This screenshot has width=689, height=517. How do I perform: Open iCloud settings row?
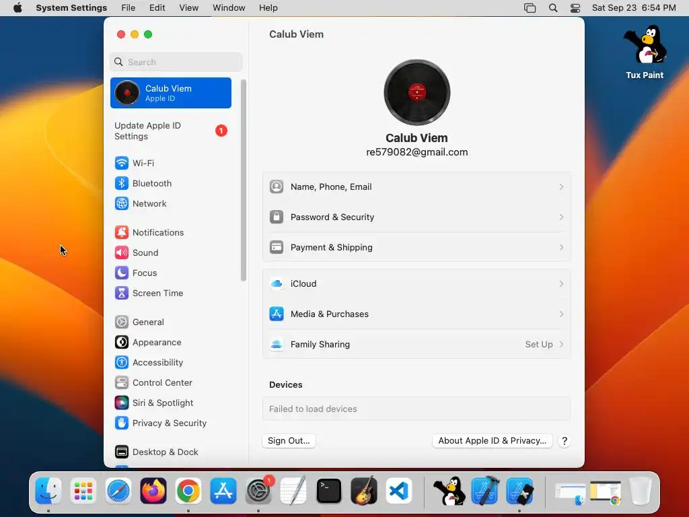[x=416, y=283]
